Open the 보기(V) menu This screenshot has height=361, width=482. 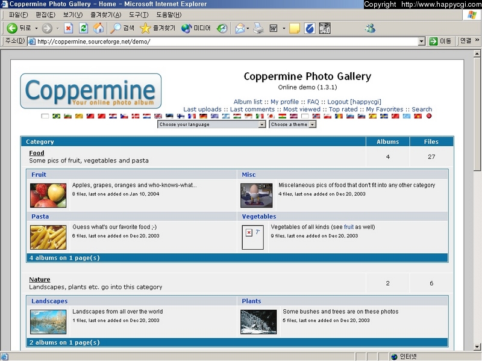click(x=72, y=14)
